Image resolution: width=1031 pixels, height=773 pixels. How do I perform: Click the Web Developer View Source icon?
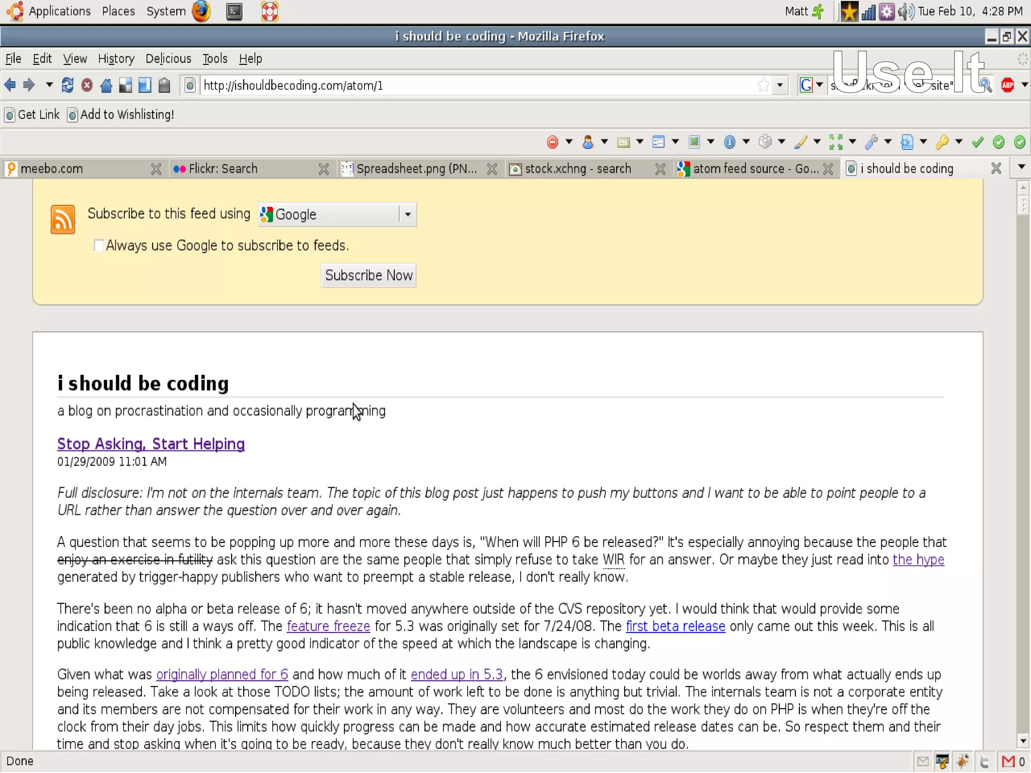[907, 142]
